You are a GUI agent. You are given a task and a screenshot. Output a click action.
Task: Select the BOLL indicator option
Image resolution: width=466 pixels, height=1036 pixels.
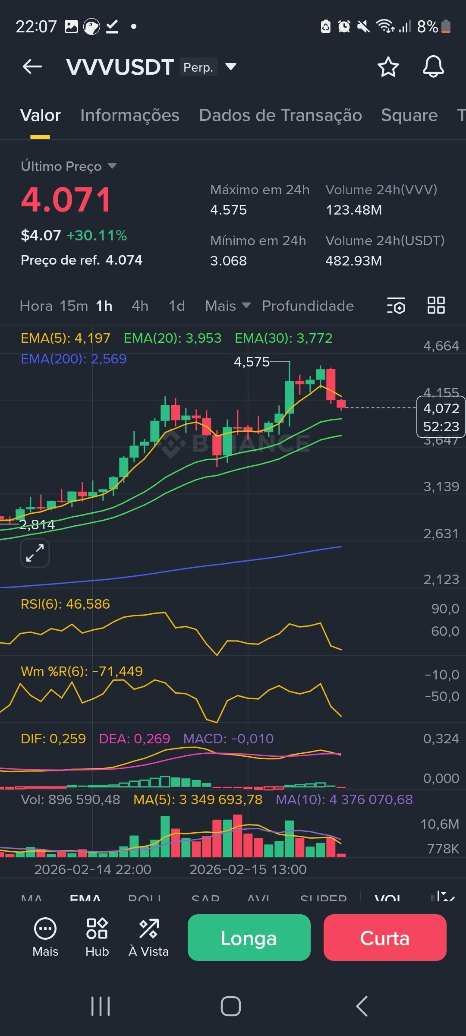[145, 898]
